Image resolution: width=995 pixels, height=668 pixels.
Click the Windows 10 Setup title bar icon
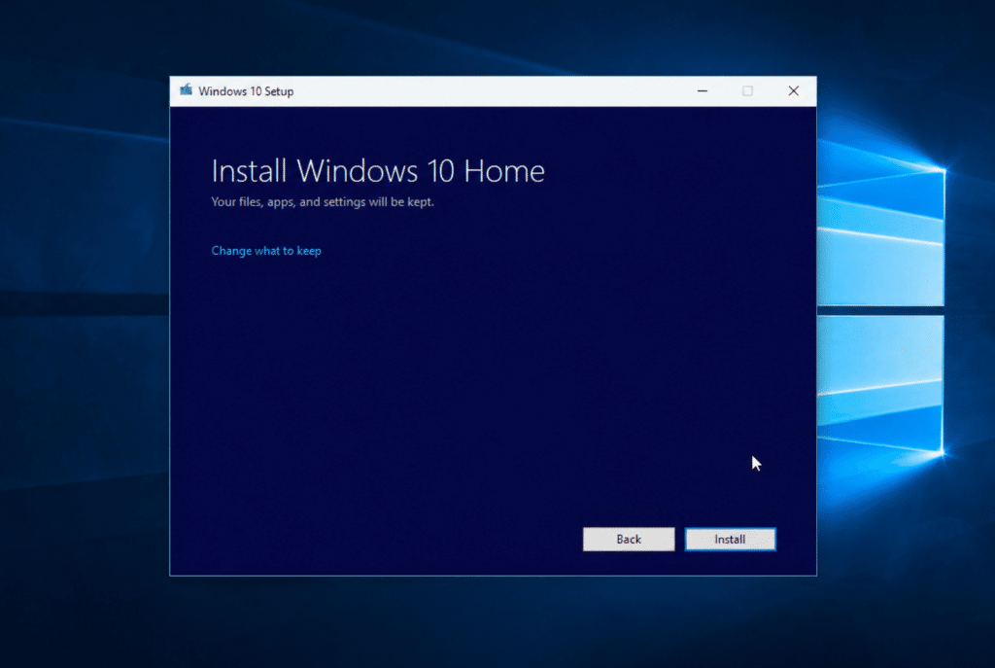coord(186,90)
